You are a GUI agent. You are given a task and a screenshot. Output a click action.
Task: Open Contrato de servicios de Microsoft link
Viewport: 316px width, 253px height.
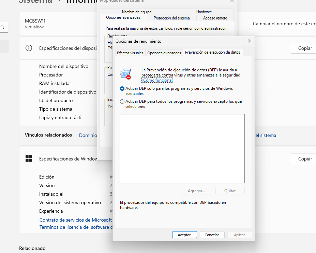point(76,220)
